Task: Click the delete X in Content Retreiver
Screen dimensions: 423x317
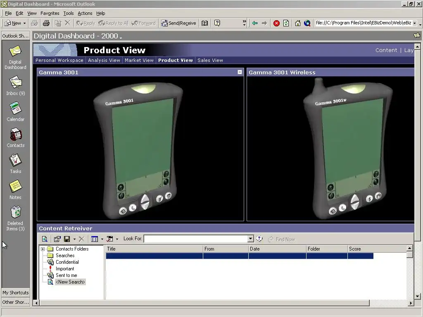Action: 81,239
